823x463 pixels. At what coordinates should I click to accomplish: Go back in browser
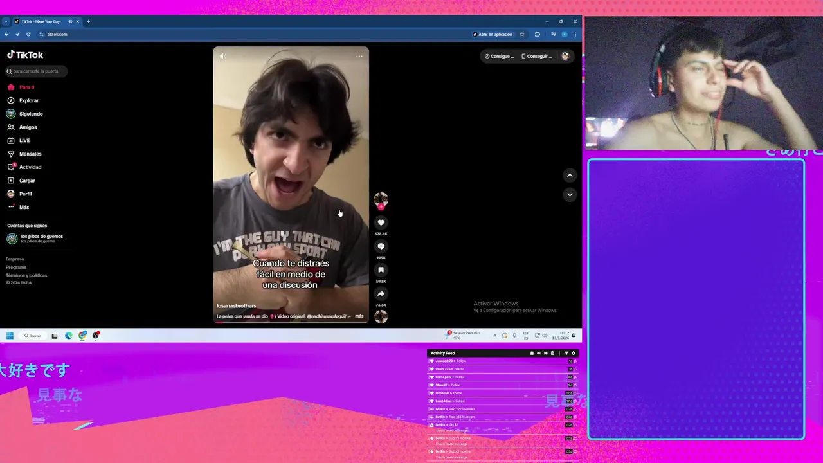click(x=6, y=35)
